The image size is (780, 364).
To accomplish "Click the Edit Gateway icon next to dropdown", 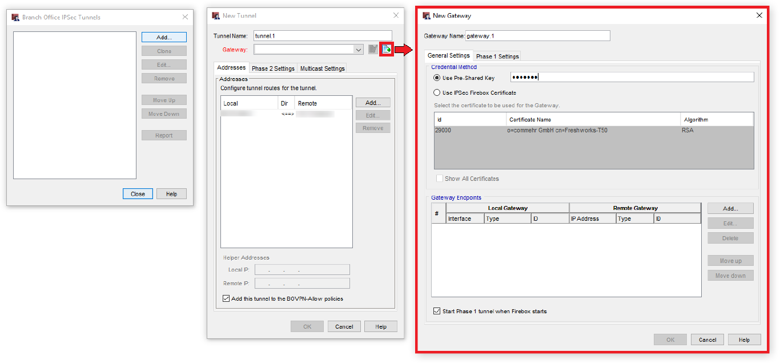I will coord(373,50).
